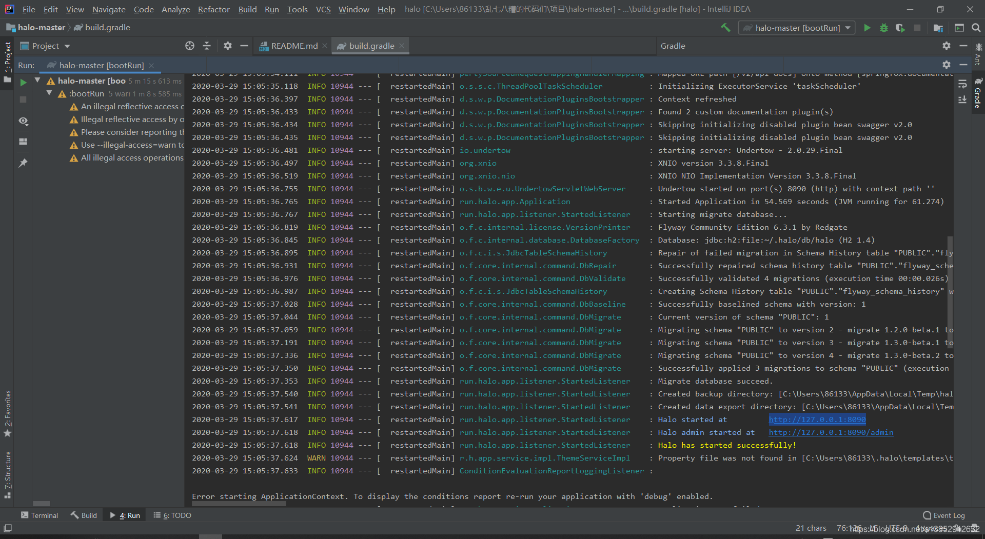Image resolution: width=985 pixels, height=539 pixels.
Task: Toggle the 1: Project side tab
Action: (7, 62)
